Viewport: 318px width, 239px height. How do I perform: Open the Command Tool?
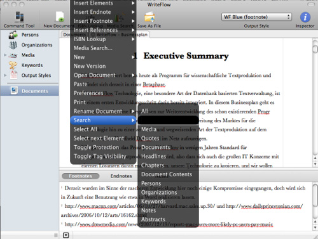point(19,17)
